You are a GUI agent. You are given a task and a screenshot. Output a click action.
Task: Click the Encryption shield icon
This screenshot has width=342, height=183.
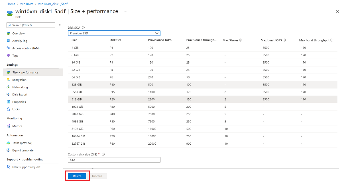(9, 80)
